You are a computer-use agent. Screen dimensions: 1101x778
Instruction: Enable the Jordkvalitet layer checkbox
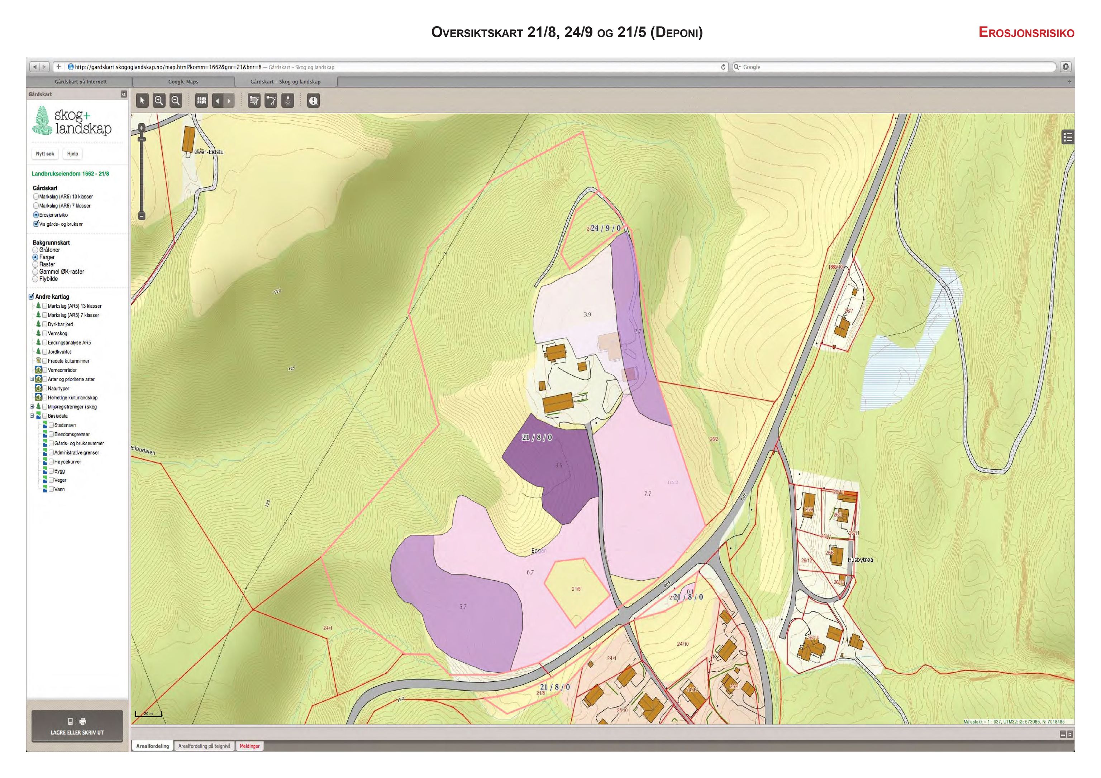click(44, 351)
